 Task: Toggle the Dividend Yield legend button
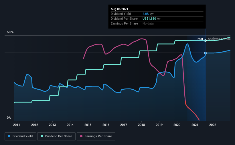point(20,136)
